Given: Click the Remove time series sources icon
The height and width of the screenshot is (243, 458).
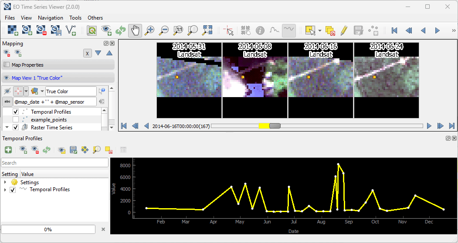Looking at the screenshot, I should point(41,30).
